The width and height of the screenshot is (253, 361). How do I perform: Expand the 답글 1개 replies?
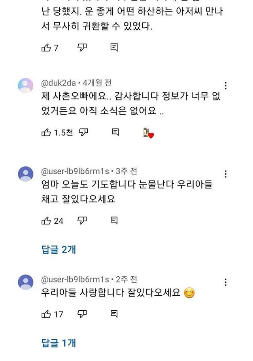(x=59, y=343)
